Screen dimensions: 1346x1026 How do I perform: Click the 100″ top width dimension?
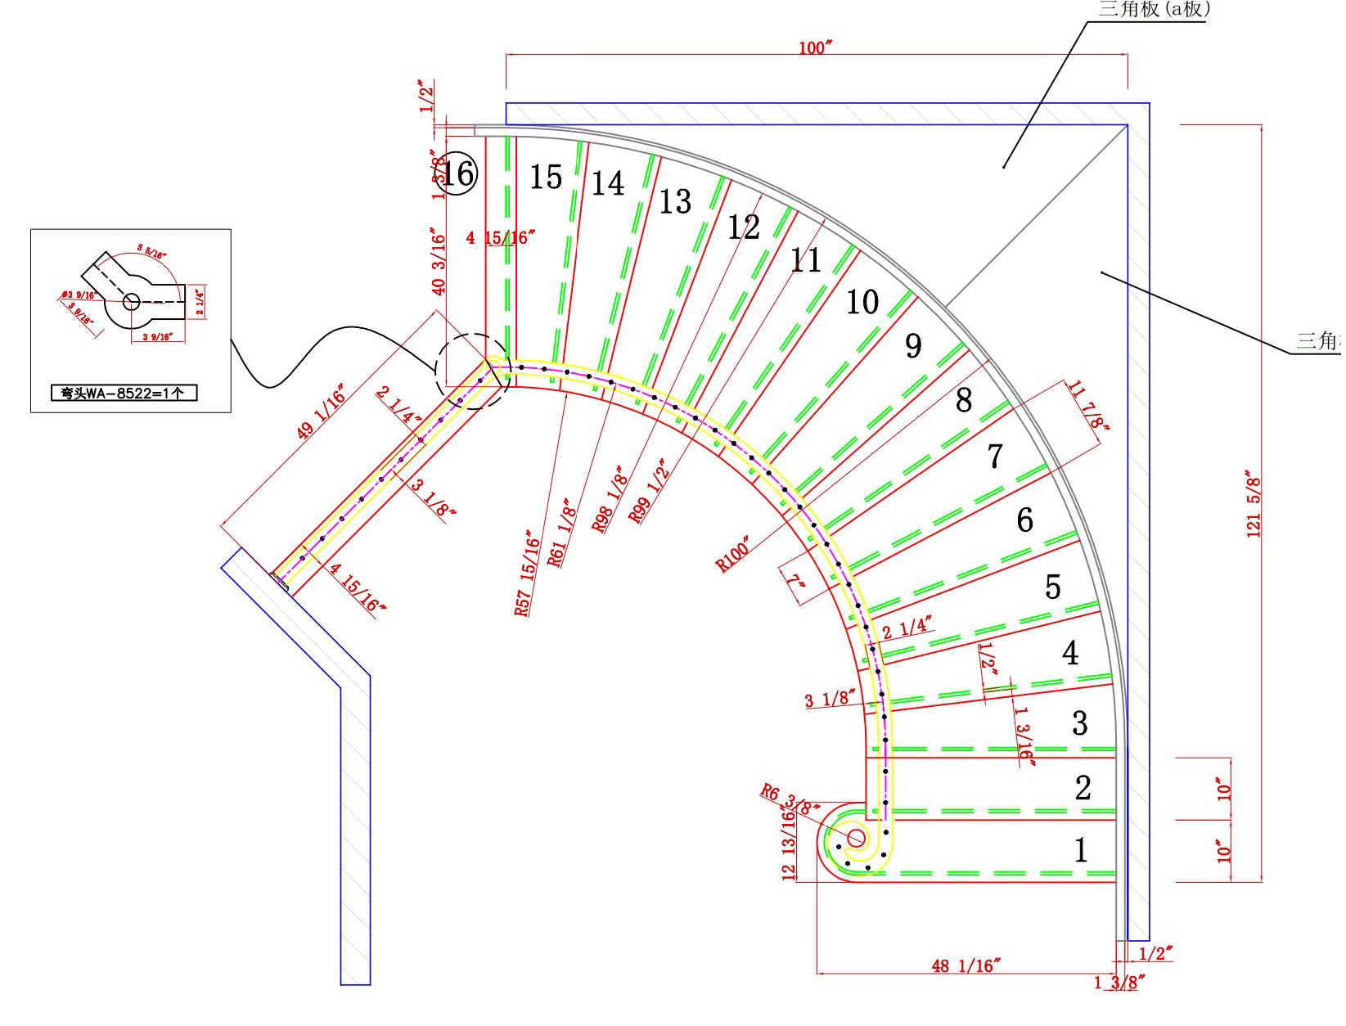pyautogui.click(x=816, y=47)
